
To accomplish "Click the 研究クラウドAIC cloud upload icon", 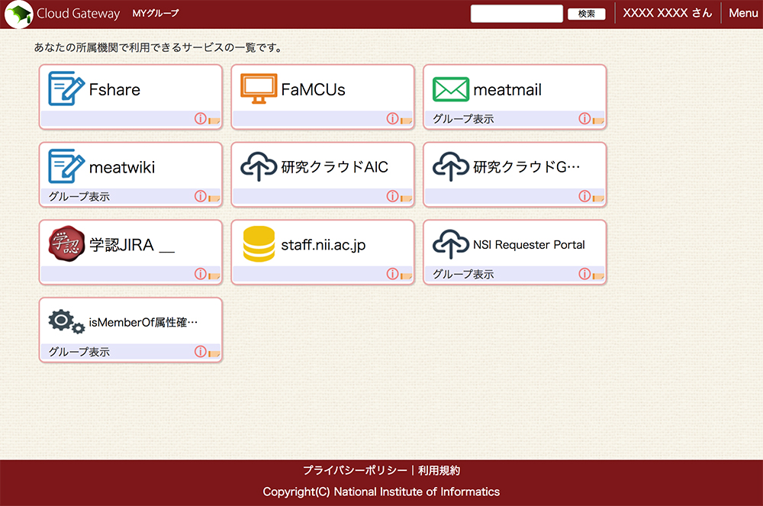I will tap(259, 167).
